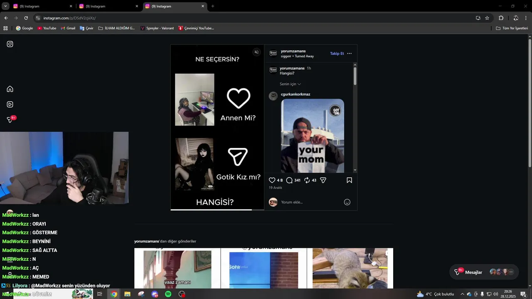Switch to the second Instagram browser tab
This screenshot has width=532, height=299.
pyautogui.click(x=108, y=6)
